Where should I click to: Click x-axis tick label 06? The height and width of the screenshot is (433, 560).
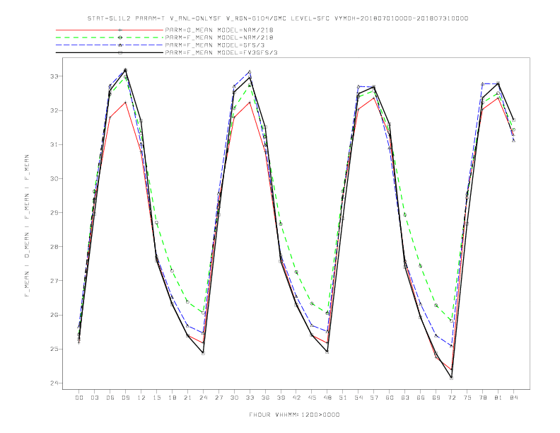click(x=110, y=398)
